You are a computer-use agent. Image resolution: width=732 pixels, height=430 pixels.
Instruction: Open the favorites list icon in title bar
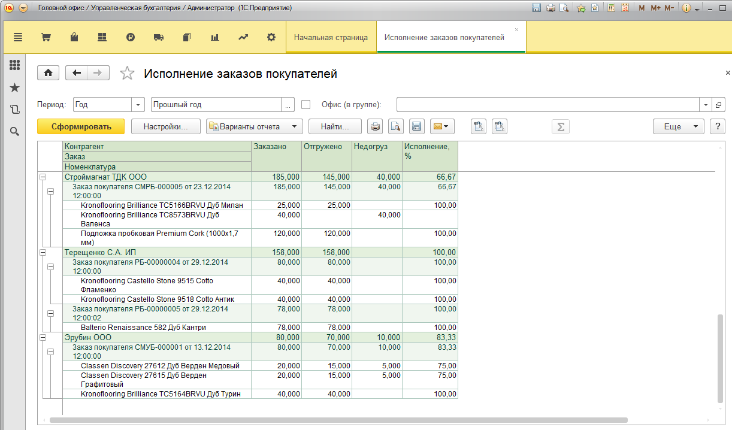click(x=595, y=8)
